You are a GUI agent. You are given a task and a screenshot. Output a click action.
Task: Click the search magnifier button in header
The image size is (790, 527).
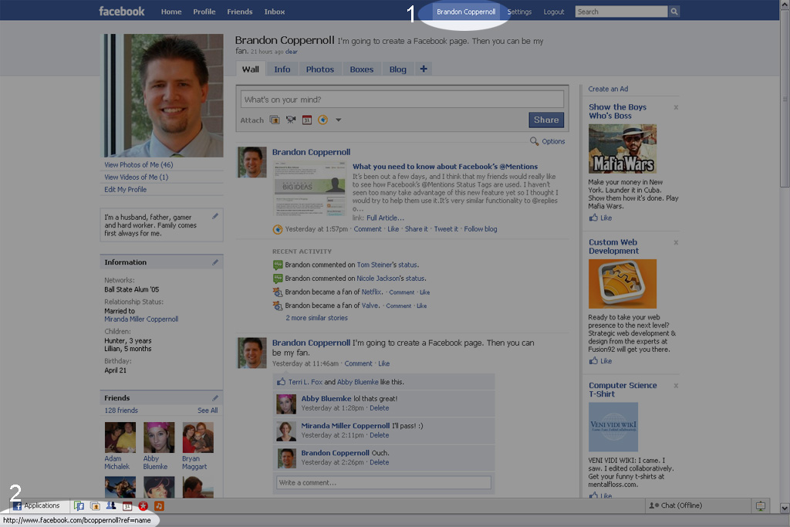(x=674, y=12)
